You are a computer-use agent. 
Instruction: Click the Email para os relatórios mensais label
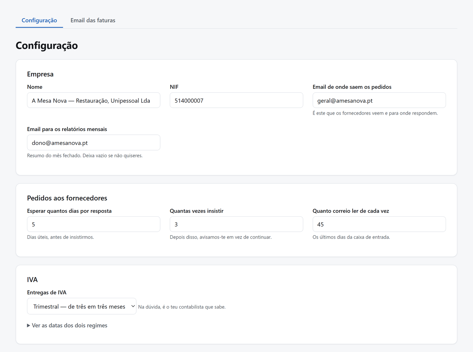click(67, 129)
